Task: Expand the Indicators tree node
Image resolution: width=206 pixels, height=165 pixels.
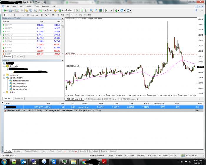Action: click(4, 75)
